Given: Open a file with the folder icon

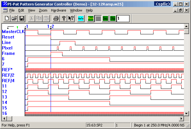Looking at the screenshot, I should coord(14,19).
